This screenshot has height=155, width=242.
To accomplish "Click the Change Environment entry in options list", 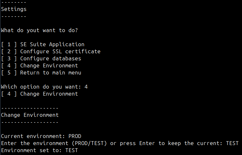I will tap(40, 66).
